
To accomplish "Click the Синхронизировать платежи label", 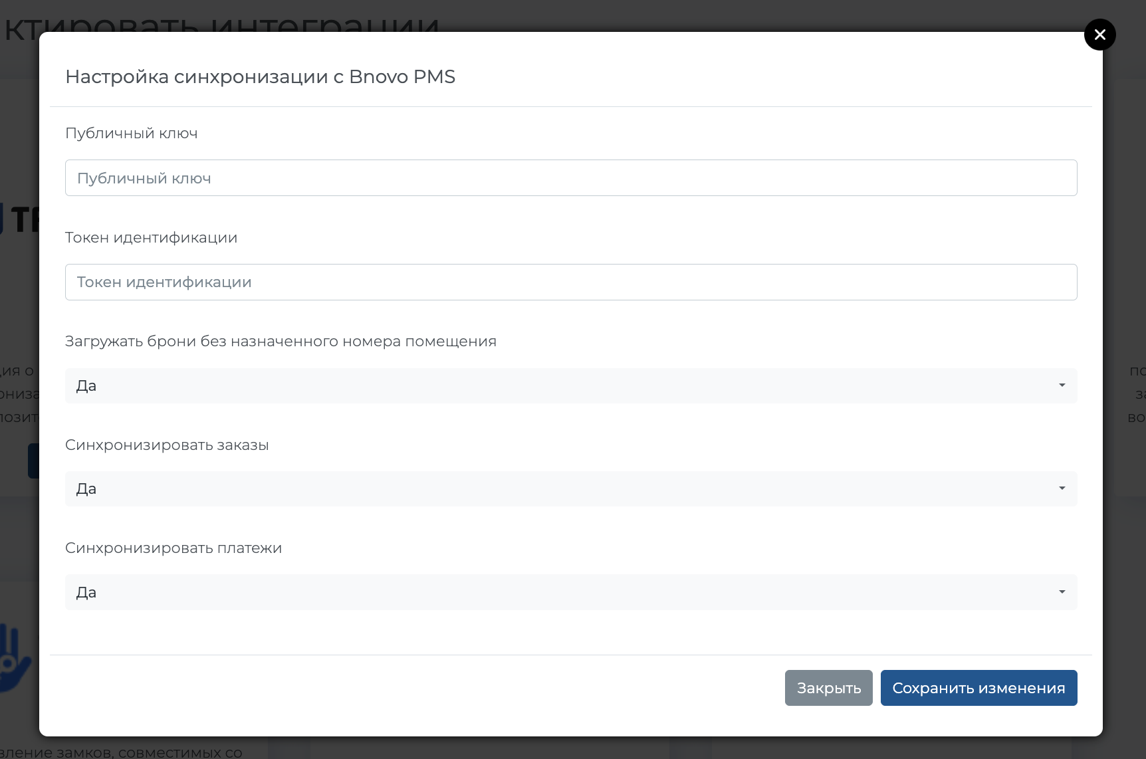I will click(173, 548).
